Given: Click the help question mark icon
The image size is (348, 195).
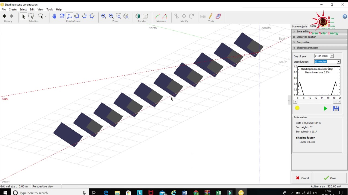Looking at the screenshot, I should pos(345,17).
